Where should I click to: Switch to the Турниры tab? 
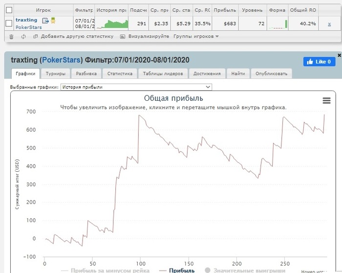[56, 73]
